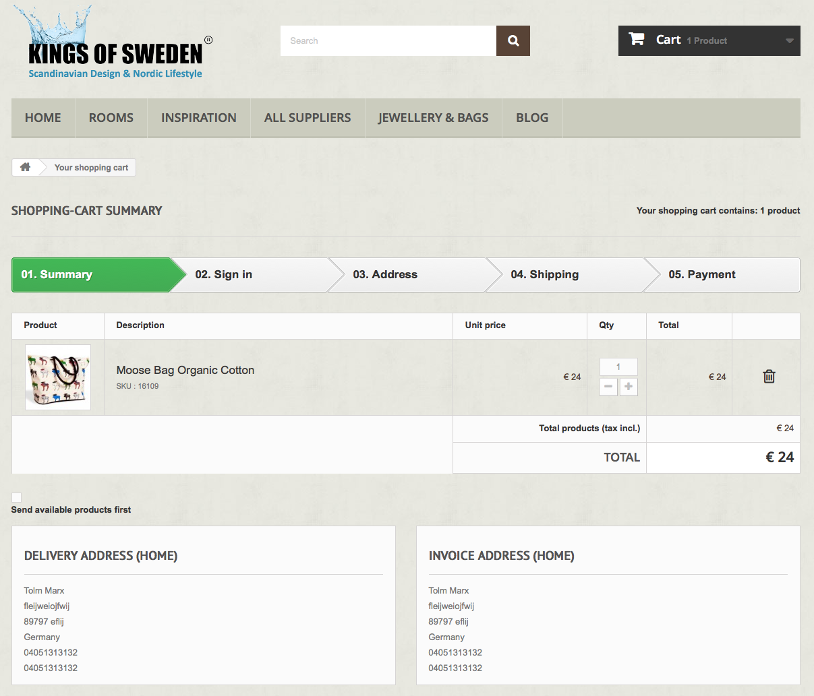814x696 pixels.
Task: Click the Invoice Address (Home) heading
Action: pos(502,556)
